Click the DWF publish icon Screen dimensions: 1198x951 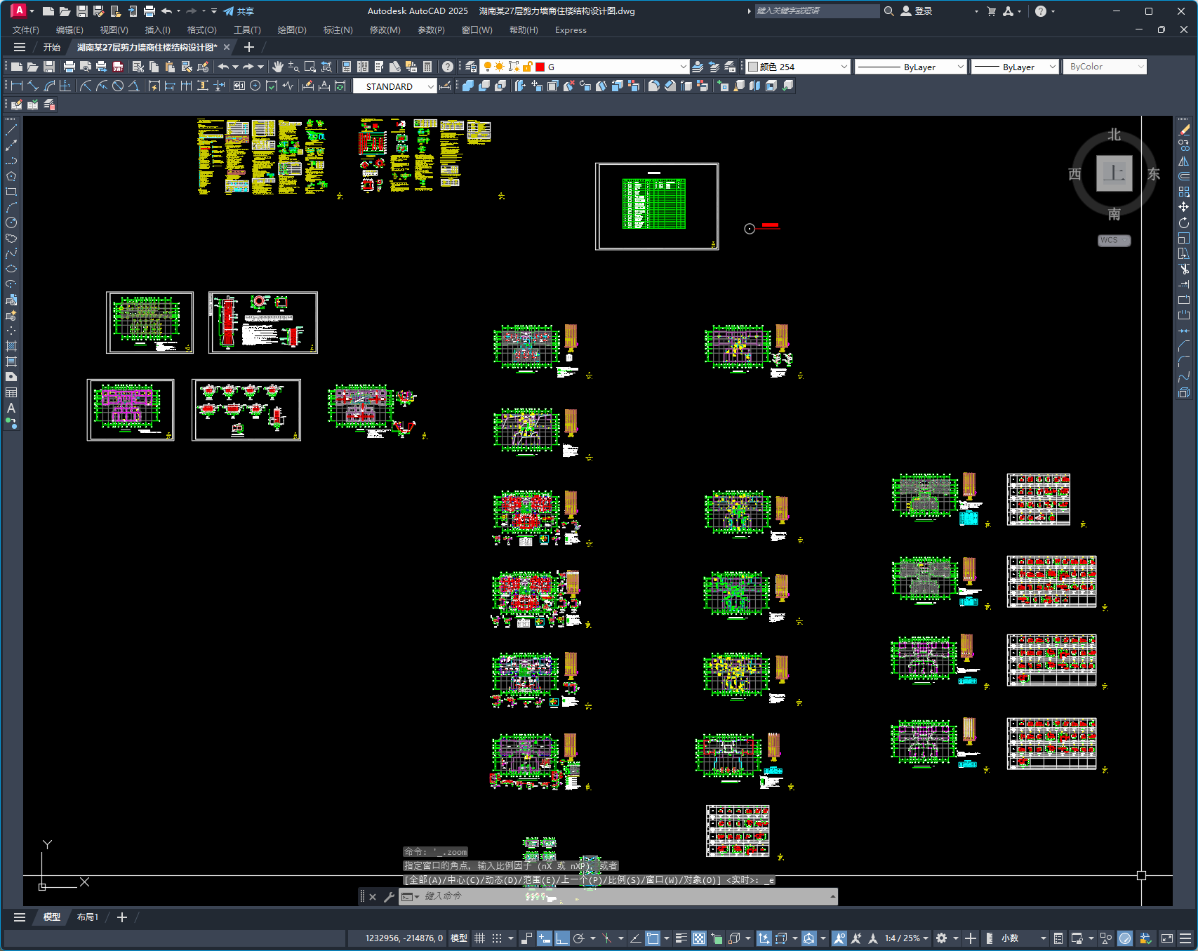tap(118, 67)
